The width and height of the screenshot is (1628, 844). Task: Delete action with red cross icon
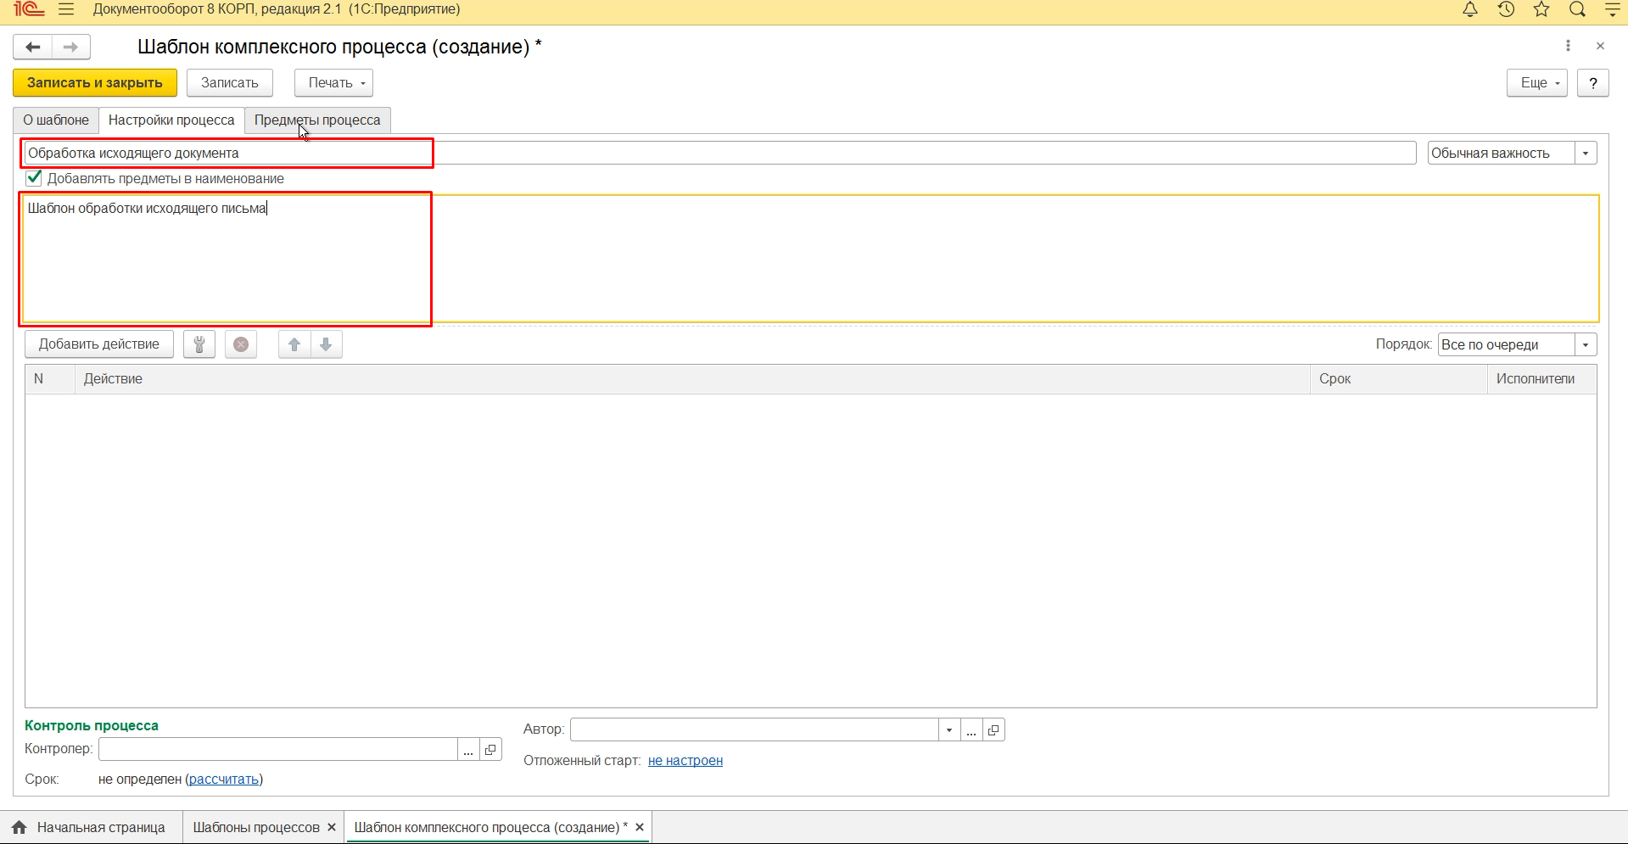point(241,344)
